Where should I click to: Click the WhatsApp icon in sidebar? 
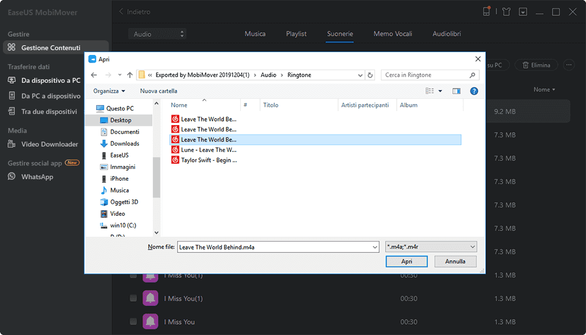pos(12,177)
